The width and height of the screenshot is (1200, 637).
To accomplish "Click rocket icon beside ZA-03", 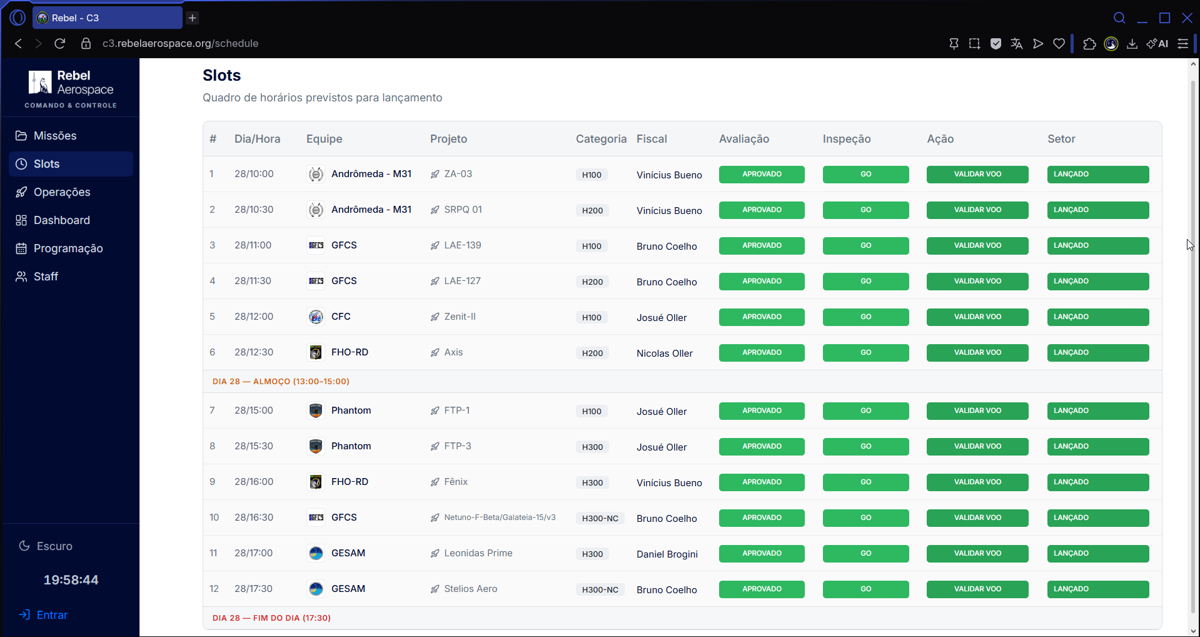I will pos(435,174).
